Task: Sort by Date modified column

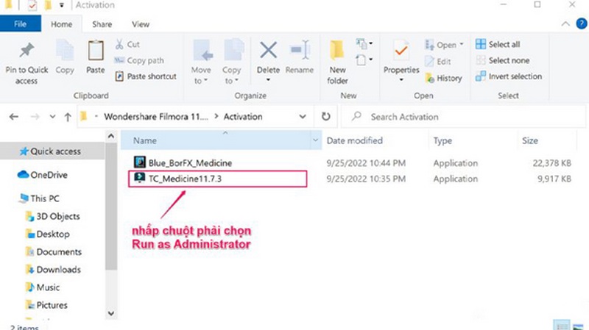Action: point(354,140)
